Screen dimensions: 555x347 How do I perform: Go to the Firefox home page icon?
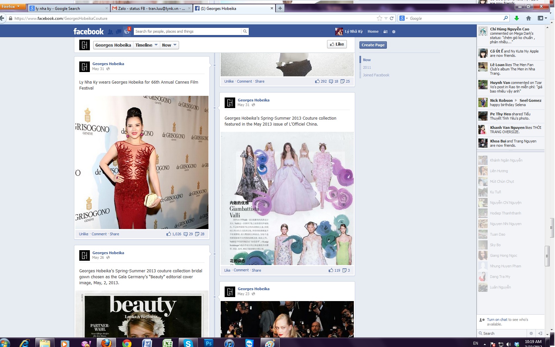tap(529, 18)
